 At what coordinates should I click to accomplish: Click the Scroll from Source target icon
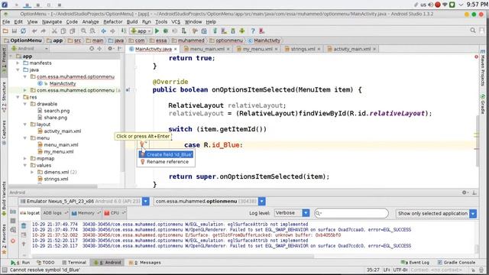click(x=92, y=49)
